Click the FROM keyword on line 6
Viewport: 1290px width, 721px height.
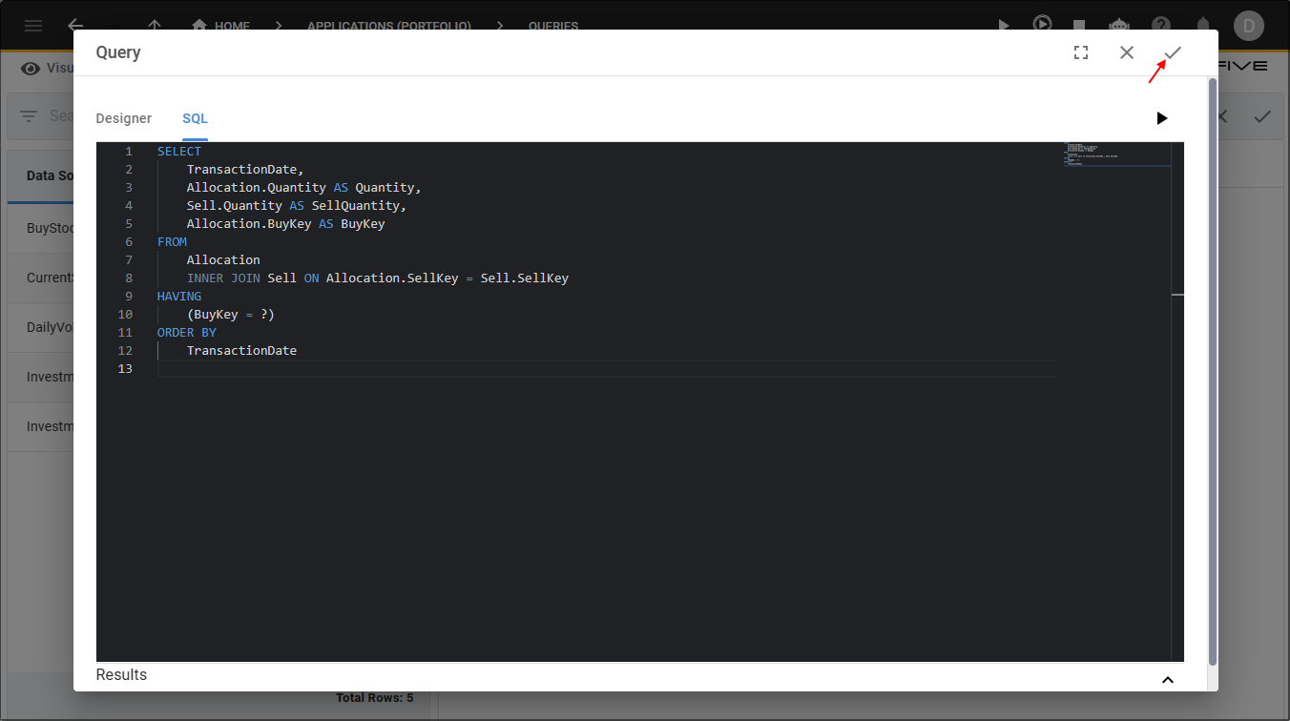point(172,242)
